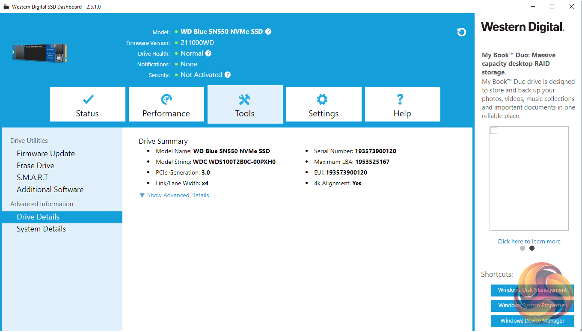Click the 'Shortcuts:' label
Screen dimensions: 582x332
click(497, 274)
